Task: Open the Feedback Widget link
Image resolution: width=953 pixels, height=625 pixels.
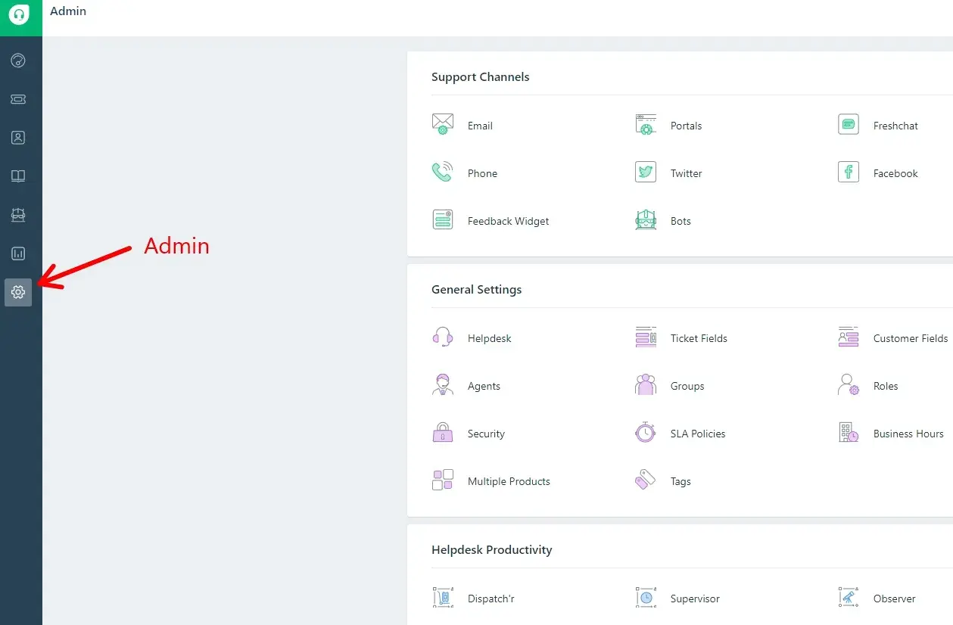Action: 508,221
